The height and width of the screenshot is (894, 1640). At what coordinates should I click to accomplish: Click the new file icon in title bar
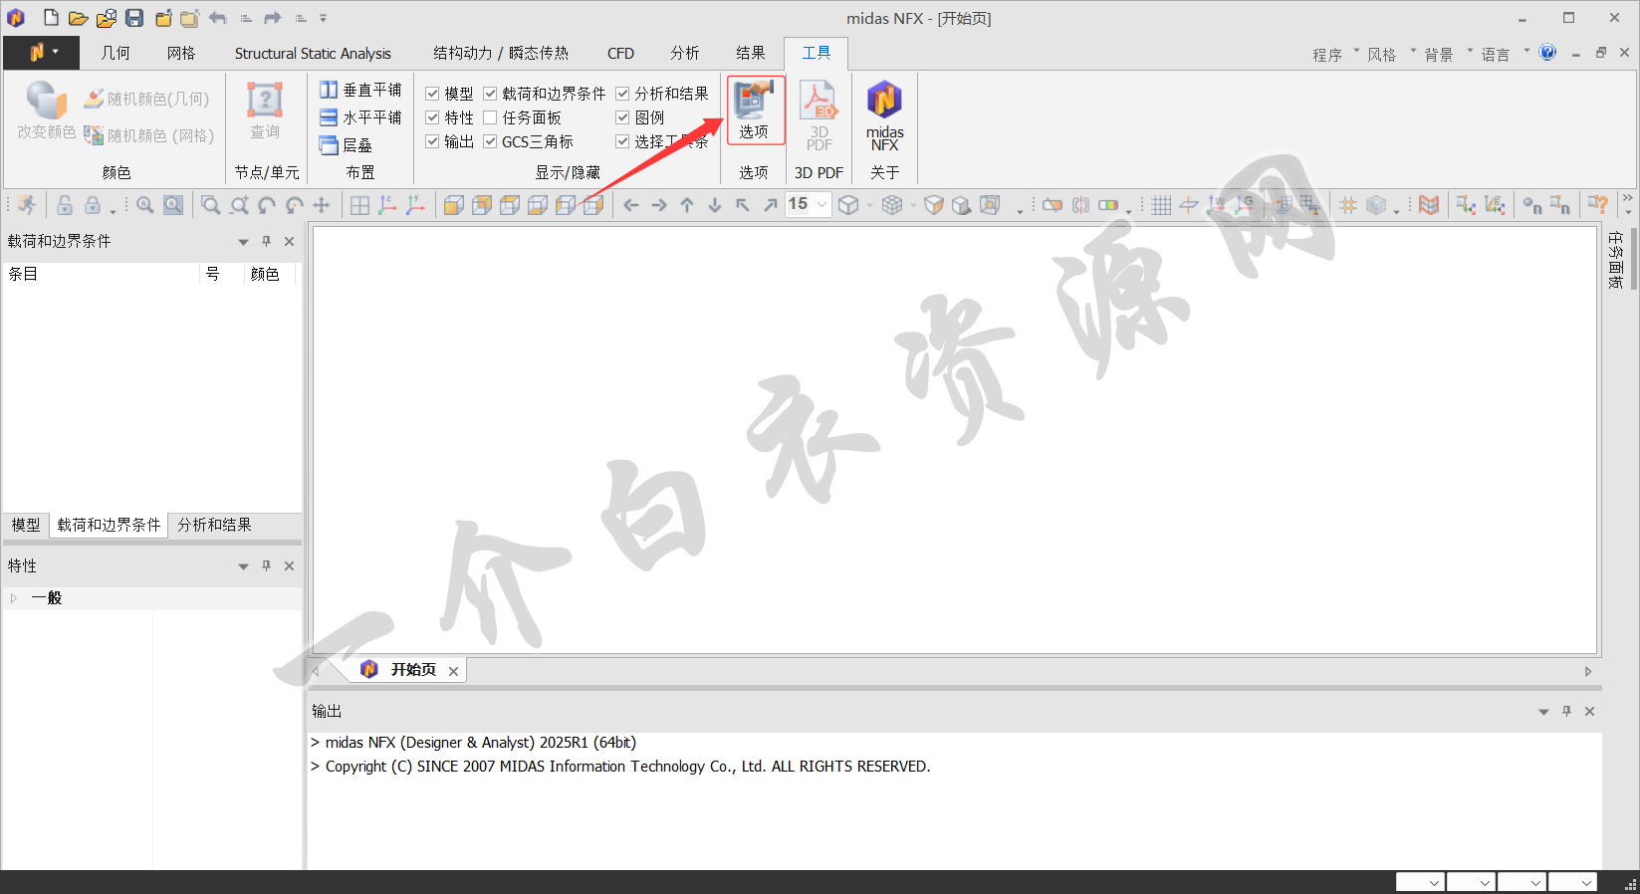(51, 18)
